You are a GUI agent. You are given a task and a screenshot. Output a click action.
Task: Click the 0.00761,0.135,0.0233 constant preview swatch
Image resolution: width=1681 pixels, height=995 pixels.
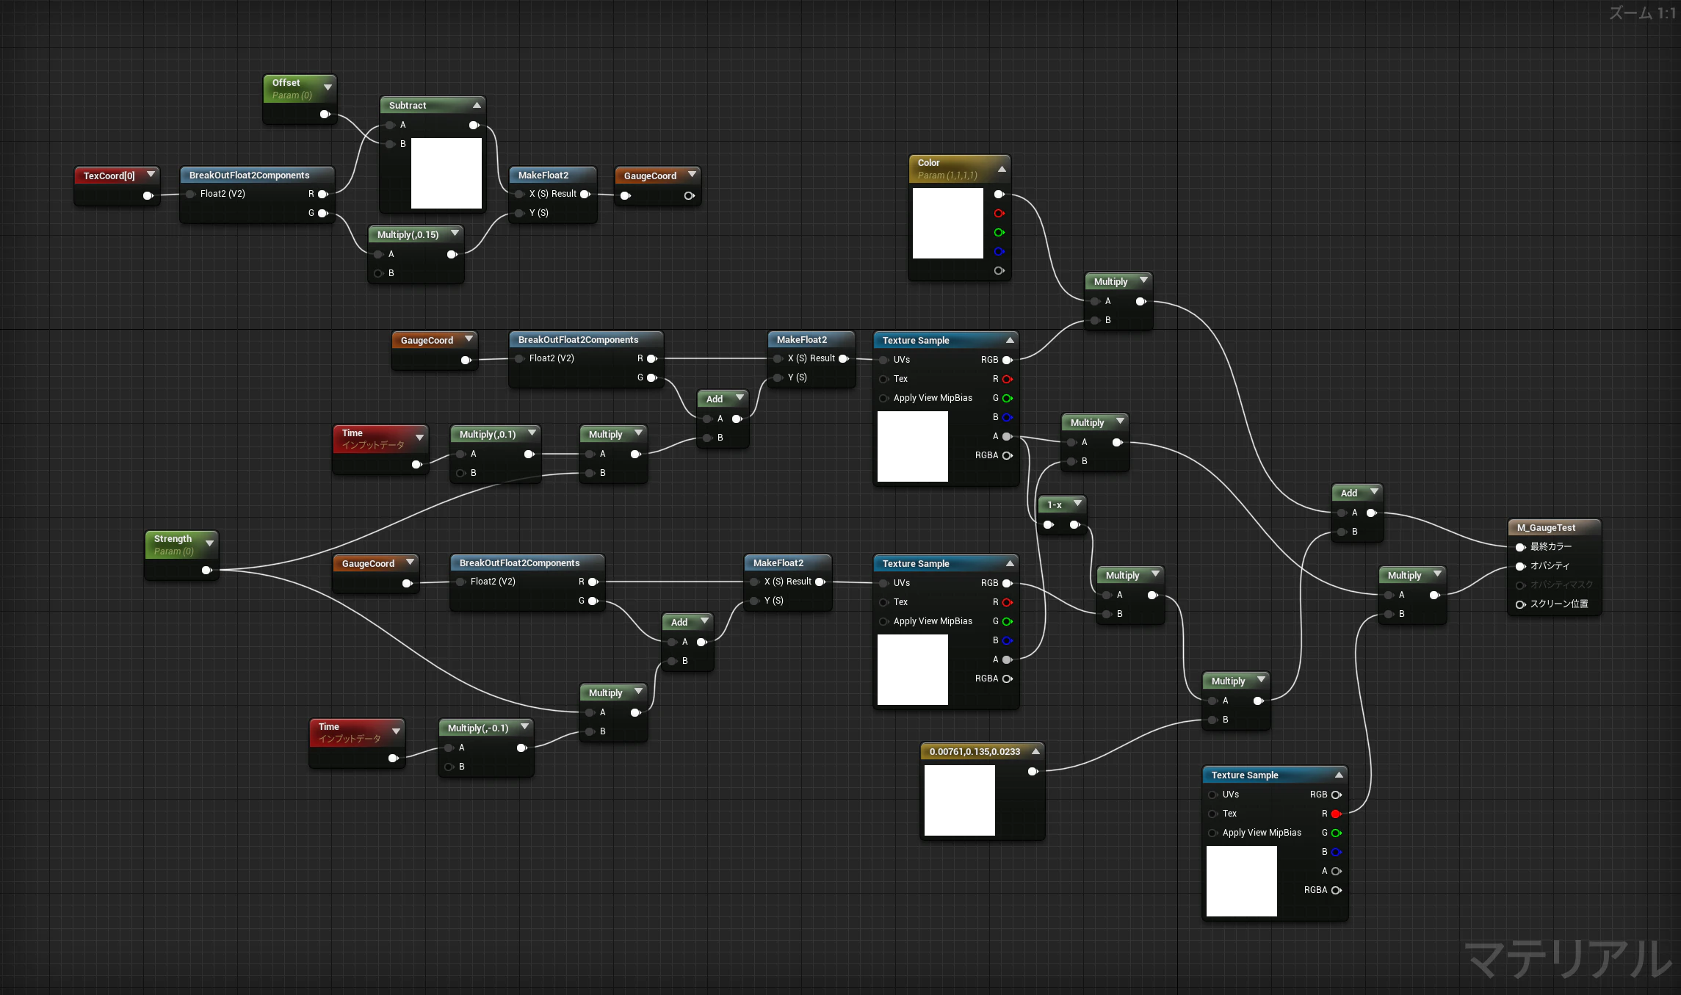pyautogui.click(x=960, y=800)
